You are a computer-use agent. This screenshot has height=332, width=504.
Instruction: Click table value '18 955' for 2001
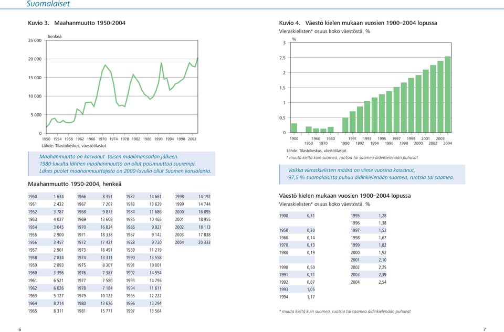click(204, 220)
